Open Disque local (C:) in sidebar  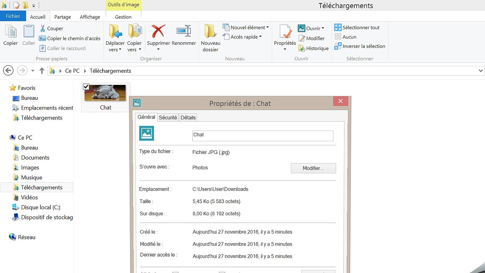coord(36,207)
